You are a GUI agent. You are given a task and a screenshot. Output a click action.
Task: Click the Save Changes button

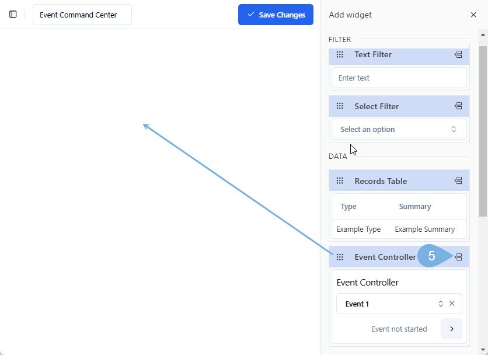click(x=276, y=15)
